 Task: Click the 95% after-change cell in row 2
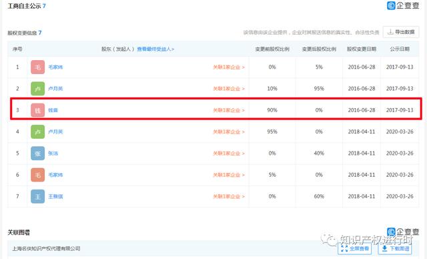(x=319, y=89)
